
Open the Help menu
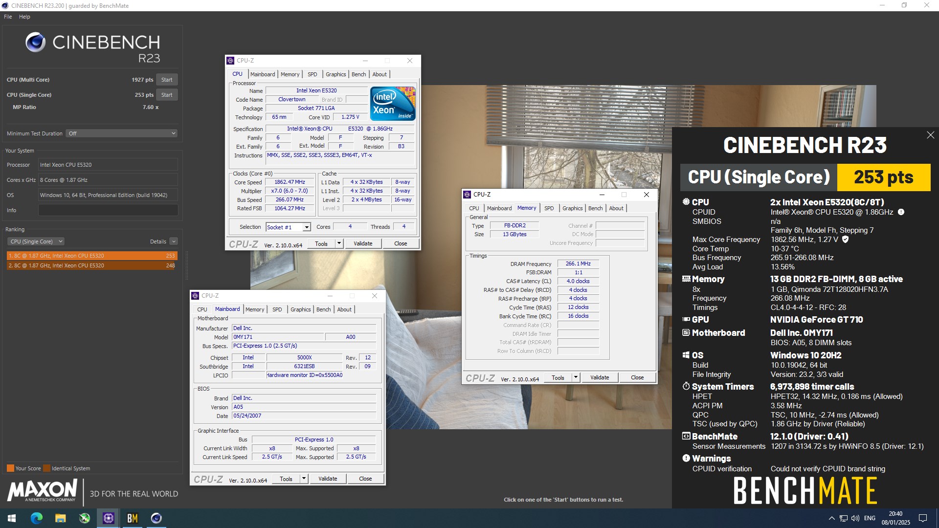pos(24,17)
